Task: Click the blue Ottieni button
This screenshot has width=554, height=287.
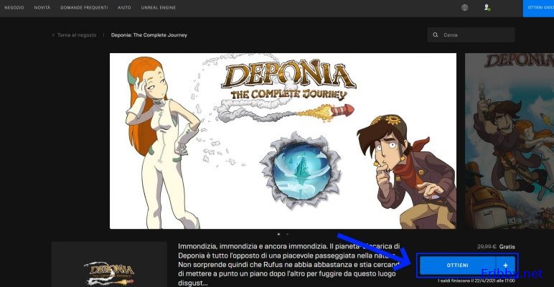Action: click(x=458, y=265)
